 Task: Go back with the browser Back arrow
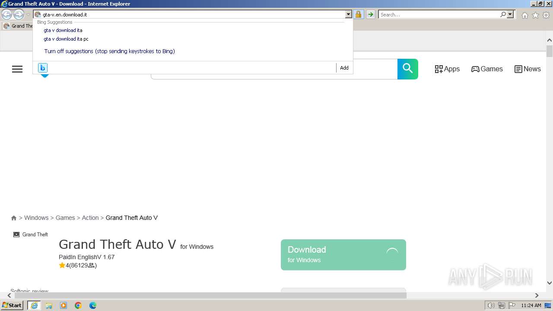click(x=6, y=15)
